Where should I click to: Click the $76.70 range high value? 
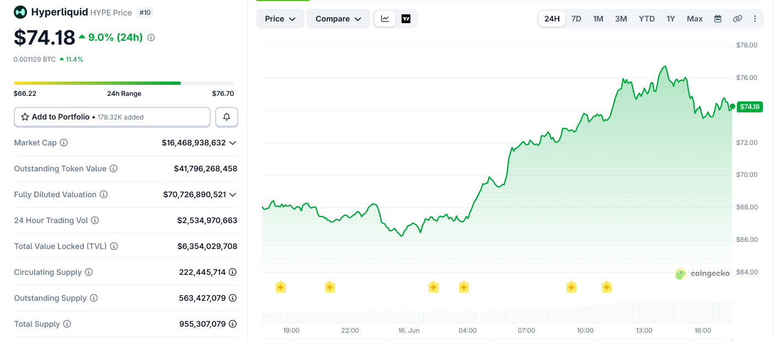223,94
